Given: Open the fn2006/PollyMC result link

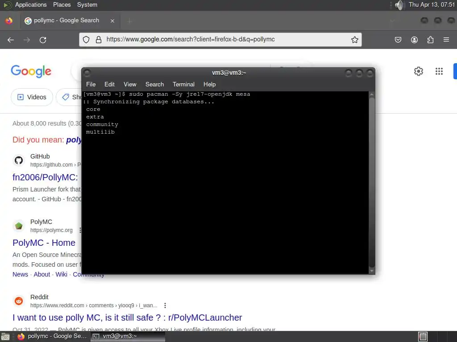Looking at the screenshot, I should [x=45, y=177].
